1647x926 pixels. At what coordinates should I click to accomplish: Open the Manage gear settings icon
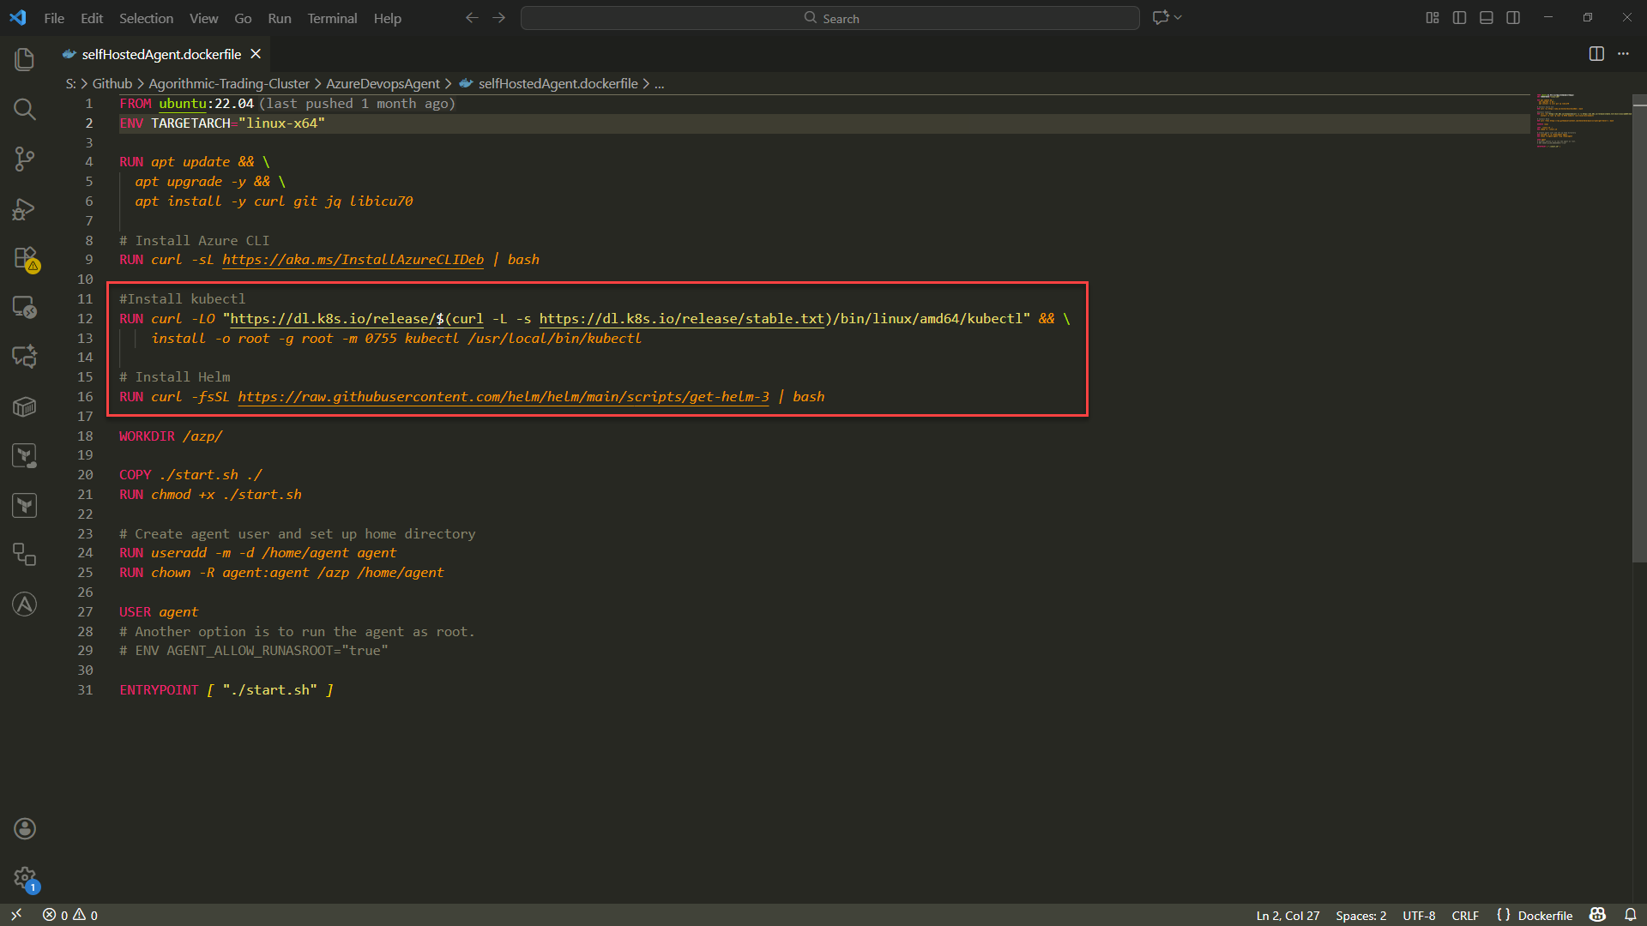coord(24,877)
